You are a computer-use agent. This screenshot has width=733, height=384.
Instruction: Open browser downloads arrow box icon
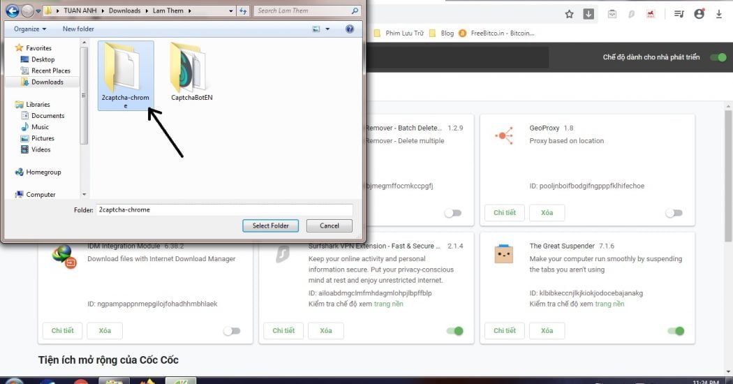(x=588, y=14)
